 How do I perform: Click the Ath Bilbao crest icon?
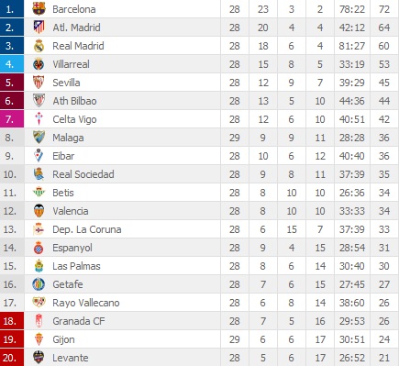39,101
